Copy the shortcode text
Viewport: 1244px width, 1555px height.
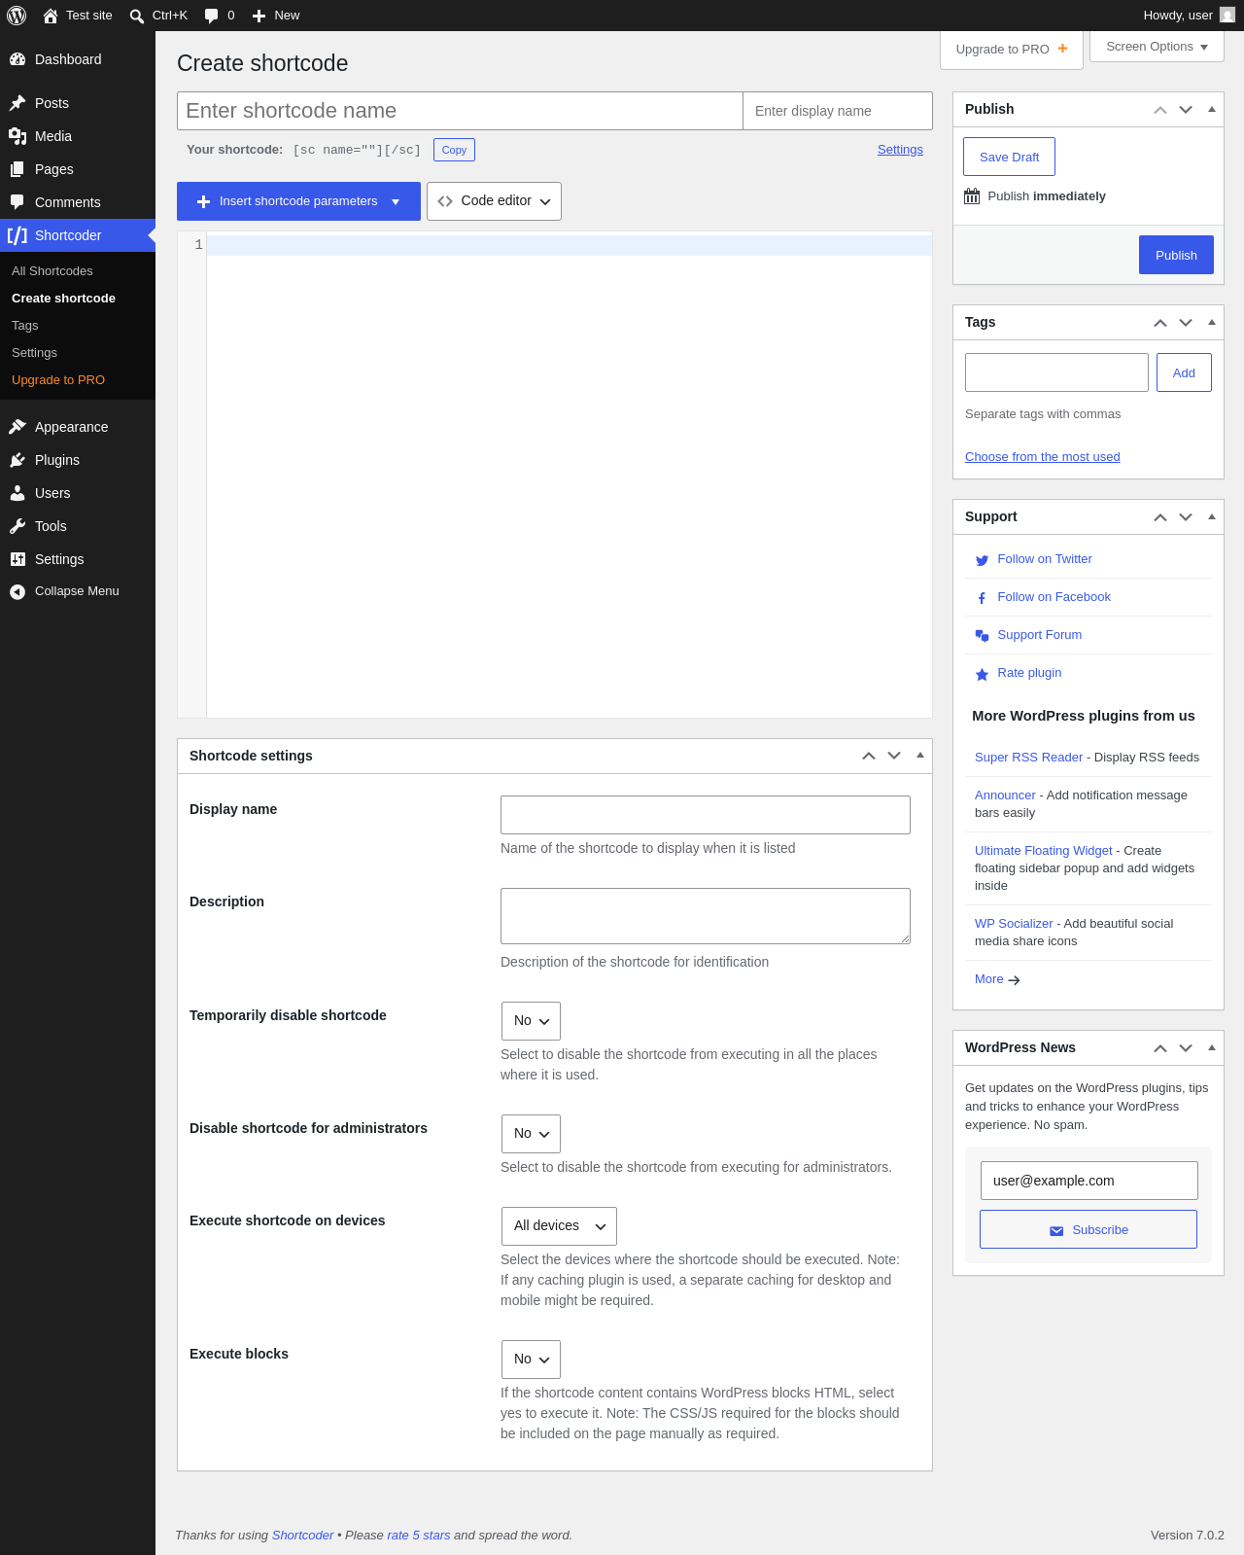pos(454,150)
